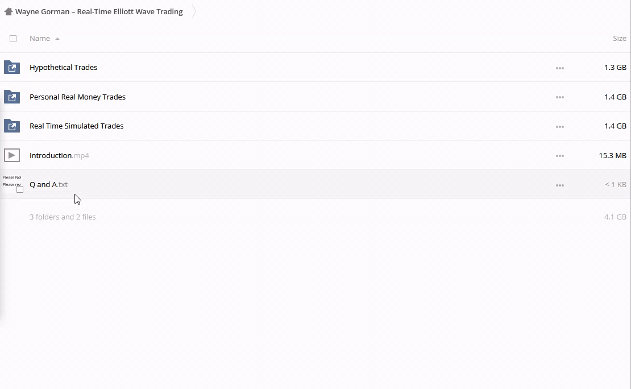Click the Hypothetical Trades shared folder icon
This screenshot has width=631, height=389.
pos(11,67)
